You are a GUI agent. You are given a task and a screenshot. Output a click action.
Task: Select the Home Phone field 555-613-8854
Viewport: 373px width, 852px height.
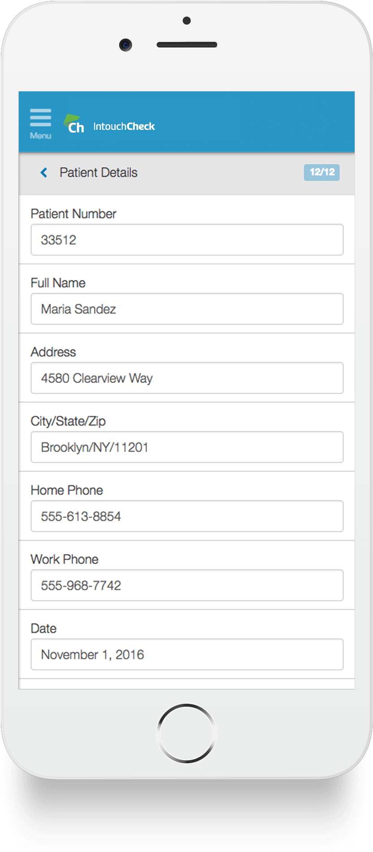click(187, 516)
